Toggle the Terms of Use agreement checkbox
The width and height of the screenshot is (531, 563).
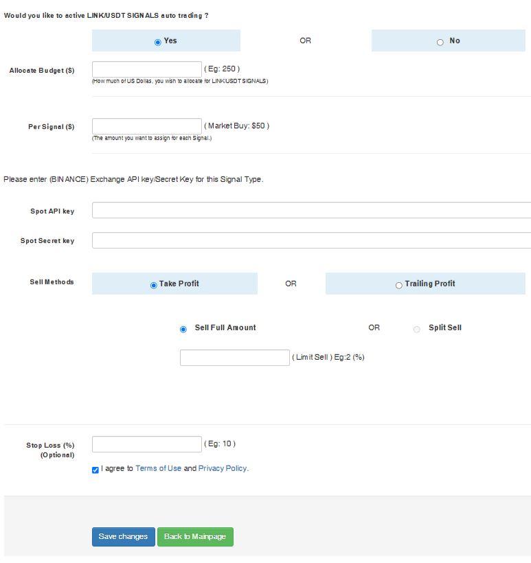click(95, 470)
